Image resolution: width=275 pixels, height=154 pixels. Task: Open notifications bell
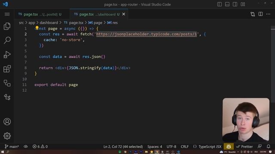[268, 146]
